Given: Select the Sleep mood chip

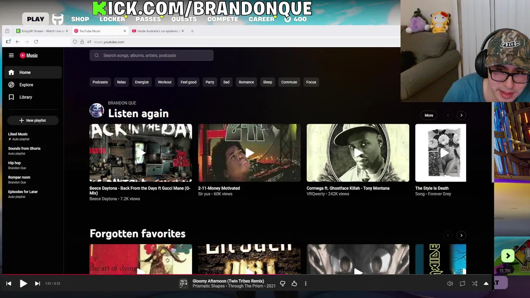Looking at the screenshot, I should tap(267, 82).
